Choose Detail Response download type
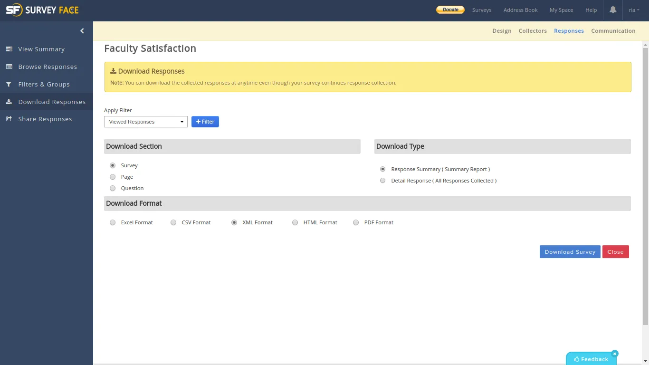 (383, 181)
